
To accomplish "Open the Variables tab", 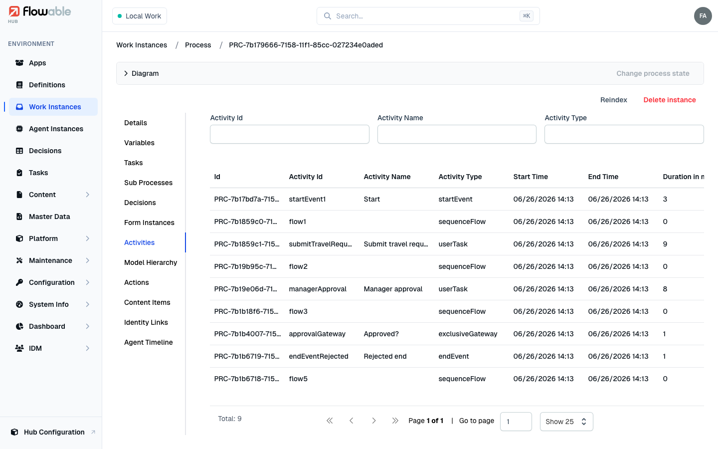I will pos(139,143).
